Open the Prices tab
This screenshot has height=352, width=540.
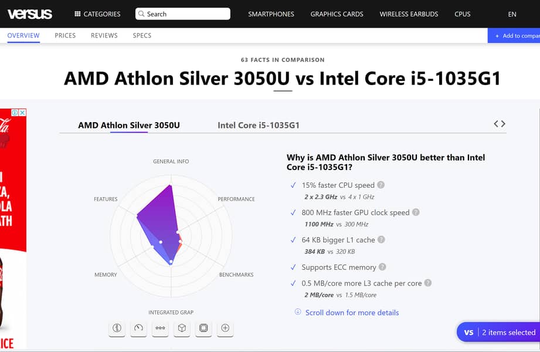[65, 36]
